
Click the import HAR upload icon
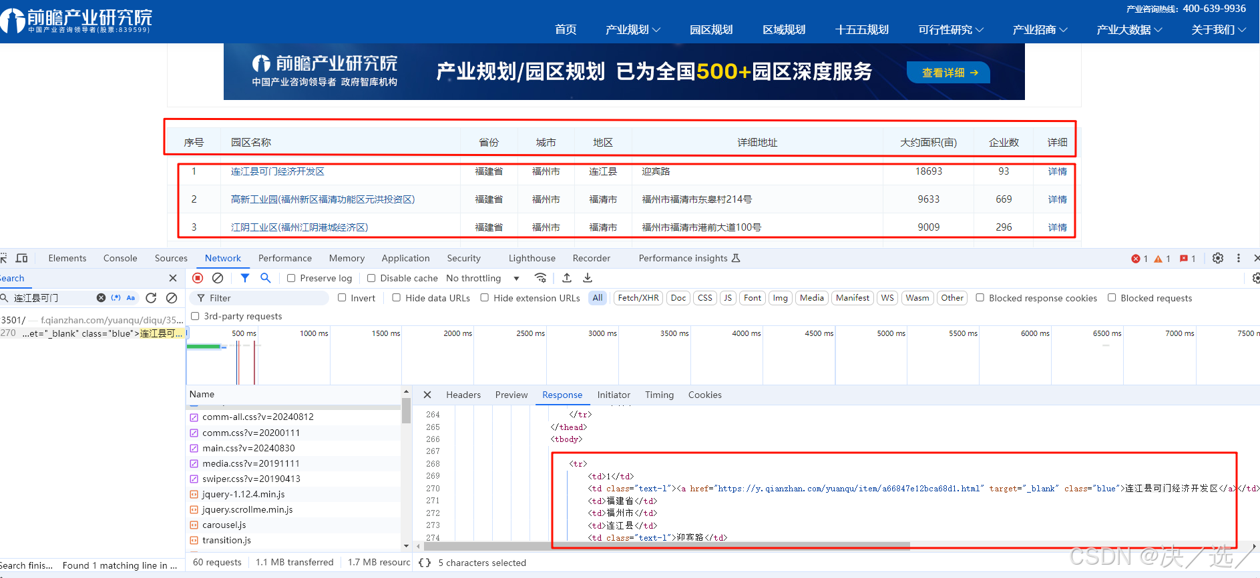567,278
